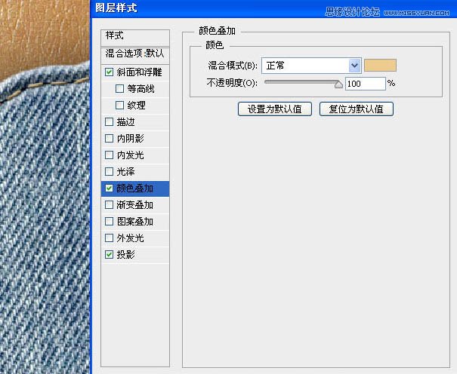457x374 pixels.
Task: Enable the 外发光 checkbox
Action: point(109,238)
